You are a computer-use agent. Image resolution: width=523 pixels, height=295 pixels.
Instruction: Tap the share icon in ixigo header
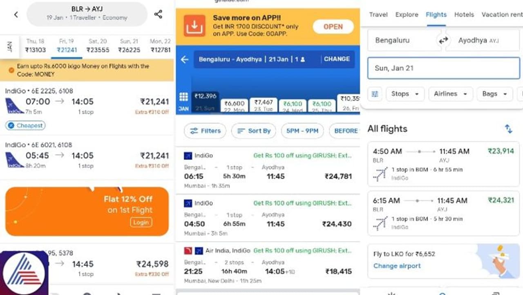pyautogui.click(x=158, y=15)
